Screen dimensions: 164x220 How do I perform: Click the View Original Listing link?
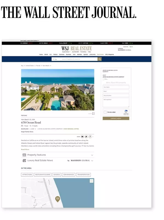click(x=71, y=129)
